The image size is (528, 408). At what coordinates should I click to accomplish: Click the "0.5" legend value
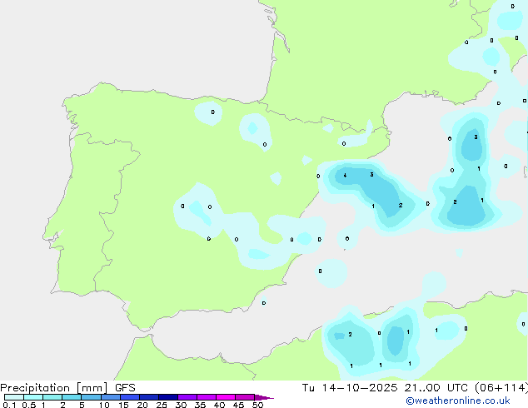point(29,405)
